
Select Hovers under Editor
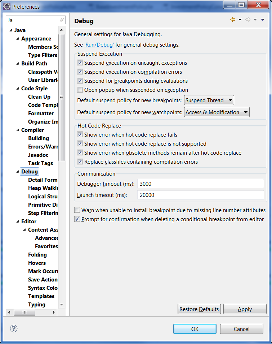click(x=37, y=263)
